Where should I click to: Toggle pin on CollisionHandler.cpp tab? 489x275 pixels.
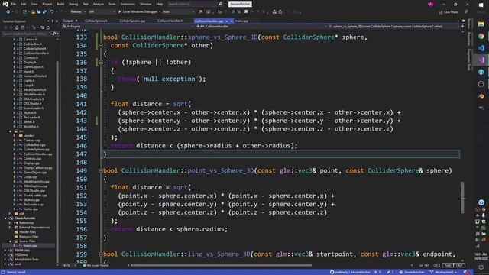[227, 21]
